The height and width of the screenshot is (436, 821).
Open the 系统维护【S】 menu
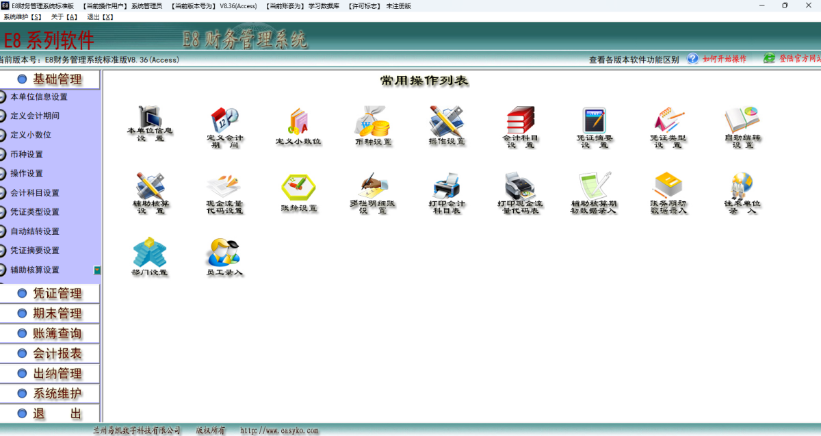23,16
